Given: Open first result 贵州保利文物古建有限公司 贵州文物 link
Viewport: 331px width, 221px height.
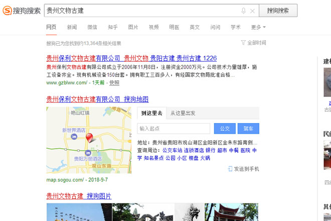Looking at the screenshot, I should (131, 58).
